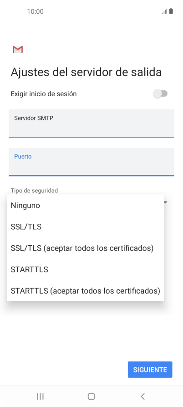The height and width of the screenshot is (407, 183).
Task: Tap the signal strength status icon
Action: [165, 11]
